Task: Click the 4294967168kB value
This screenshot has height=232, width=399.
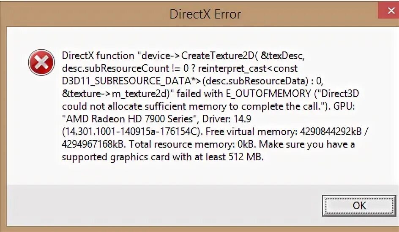Action: (x=93, y=144)
